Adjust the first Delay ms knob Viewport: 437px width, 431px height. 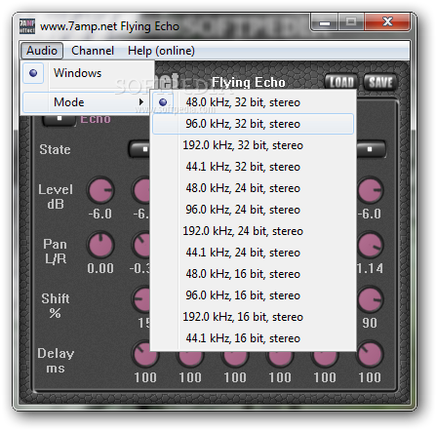click(x=145, y=355)
